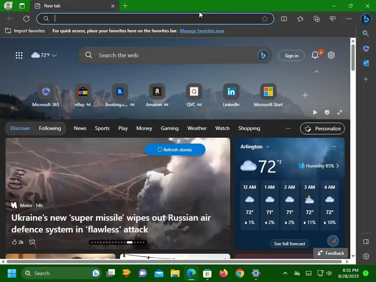376x282 pixels.
Task: Open the Play category
Action: [x=123, y=128]
